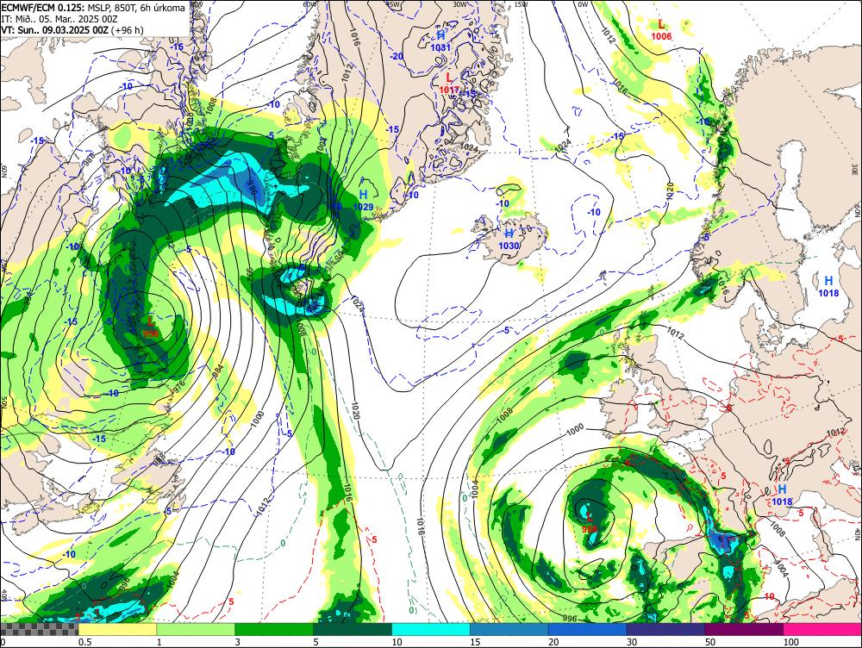Click the dark green 5–10 mm legend swatch
Screen dimensions: 862x648
point(353,629)
